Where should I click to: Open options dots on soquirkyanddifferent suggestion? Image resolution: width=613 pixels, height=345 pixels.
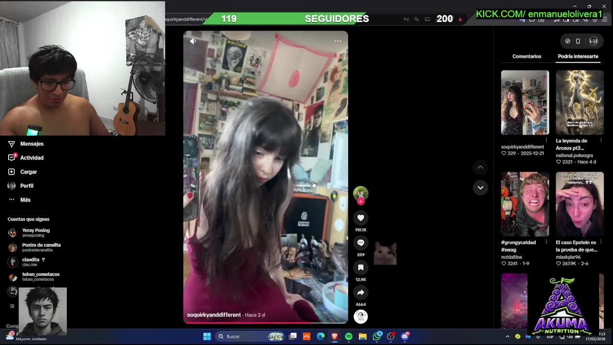point(546,140)
